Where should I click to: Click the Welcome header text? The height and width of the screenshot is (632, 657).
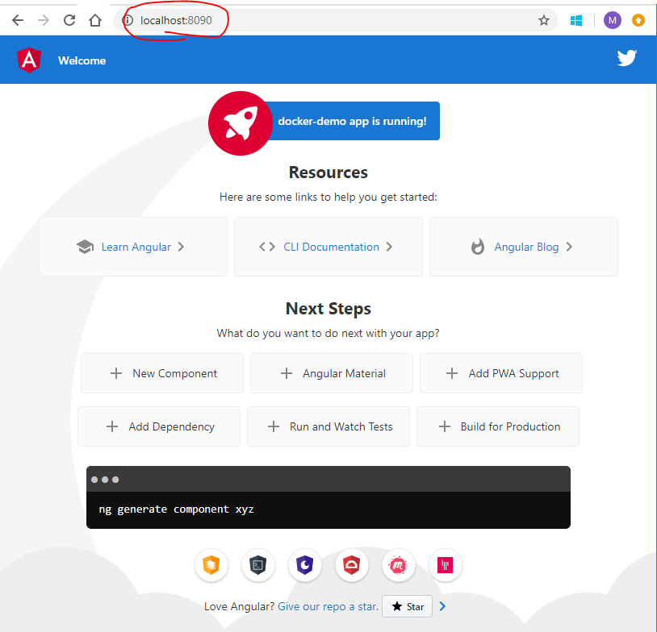82,60
